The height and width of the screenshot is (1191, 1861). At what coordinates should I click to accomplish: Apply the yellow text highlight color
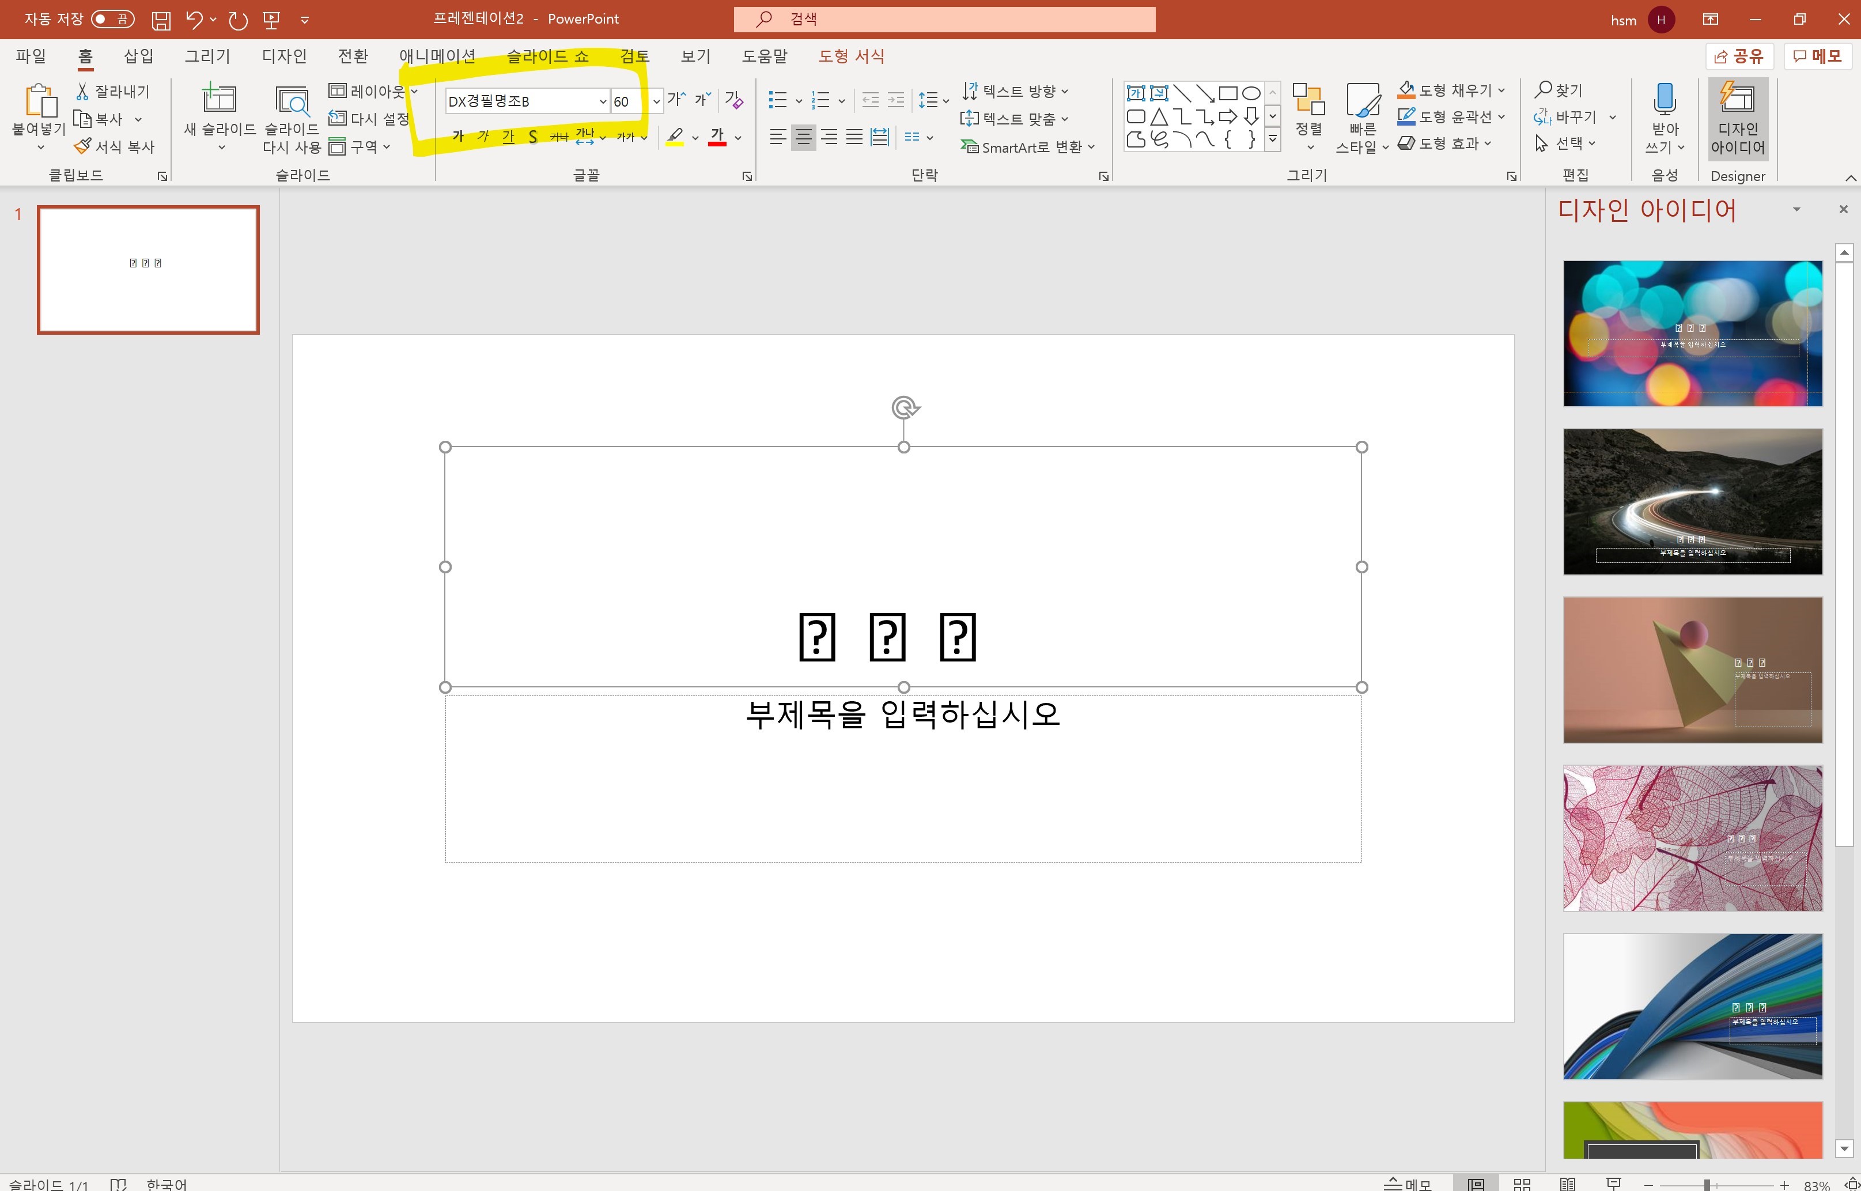tap(674, 137)
